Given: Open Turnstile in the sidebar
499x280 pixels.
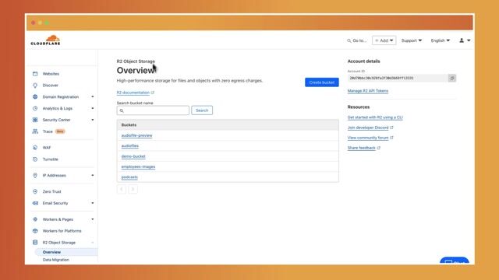Looking at the screenshot, I should 50,159.
